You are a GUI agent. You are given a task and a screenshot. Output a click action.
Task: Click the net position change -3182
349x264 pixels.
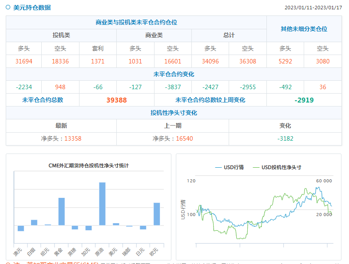pyautogui.click(x=285, y=138)
